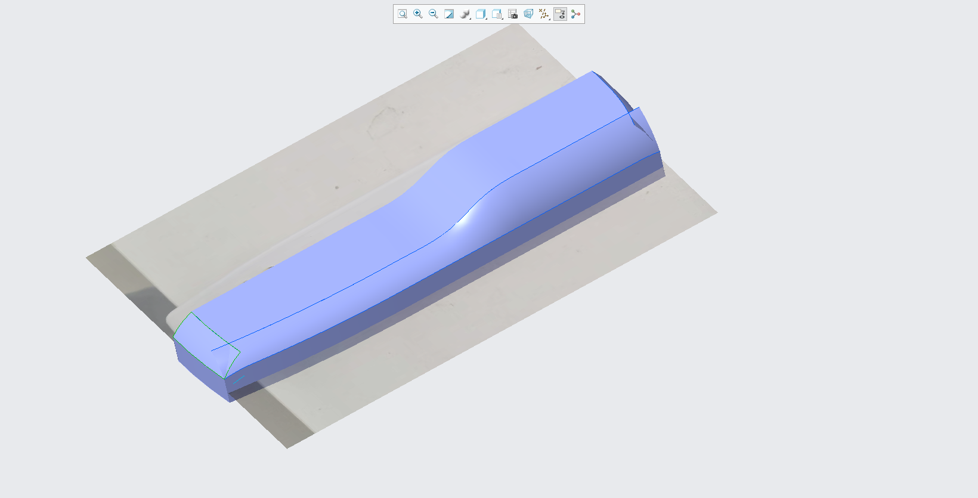This screenshot has width=978, height=498.
Task: Toggle Annotation Display
Action: 560,14
